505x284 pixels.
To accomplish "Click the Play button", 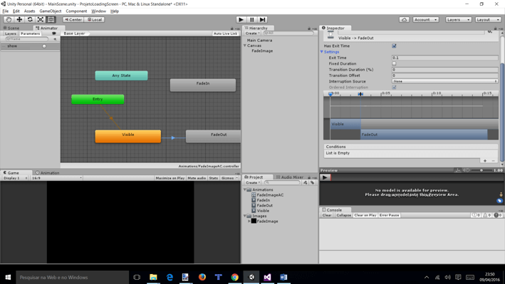I will point(241,20).
